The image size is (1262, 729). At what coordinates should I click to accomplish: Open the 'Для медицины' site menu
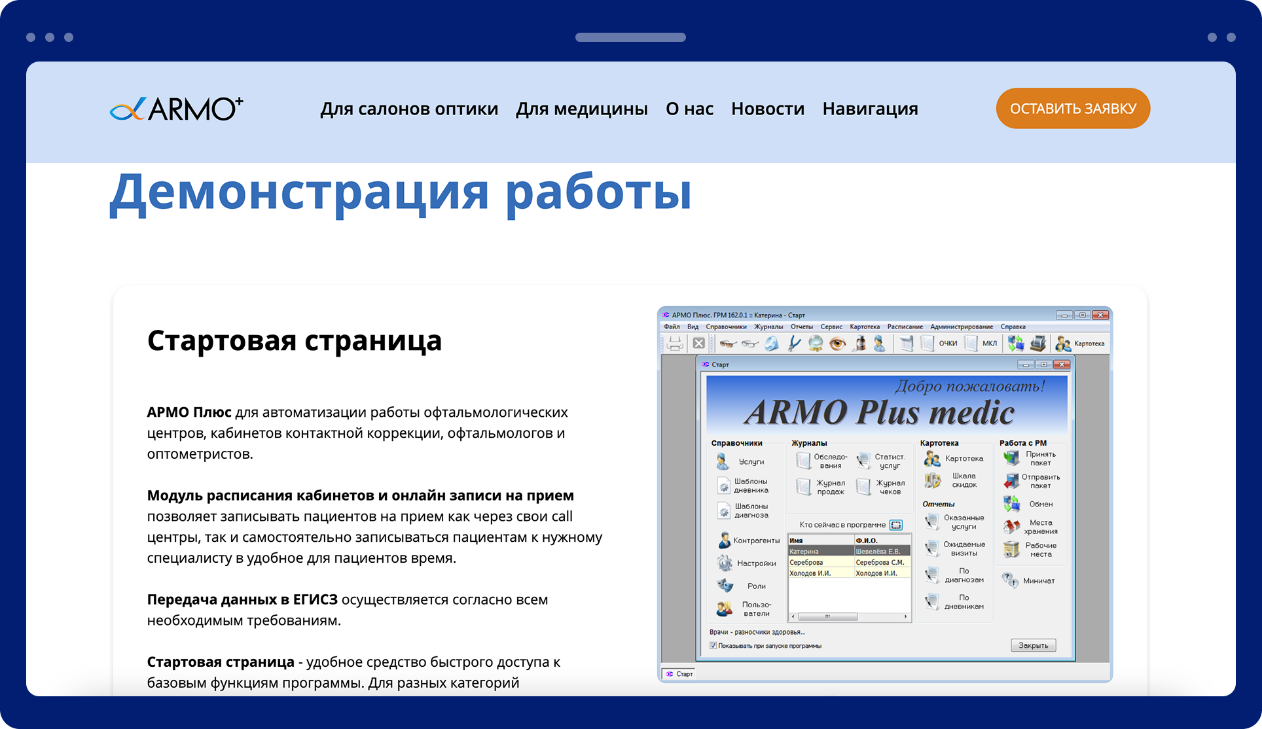point(582,109)
